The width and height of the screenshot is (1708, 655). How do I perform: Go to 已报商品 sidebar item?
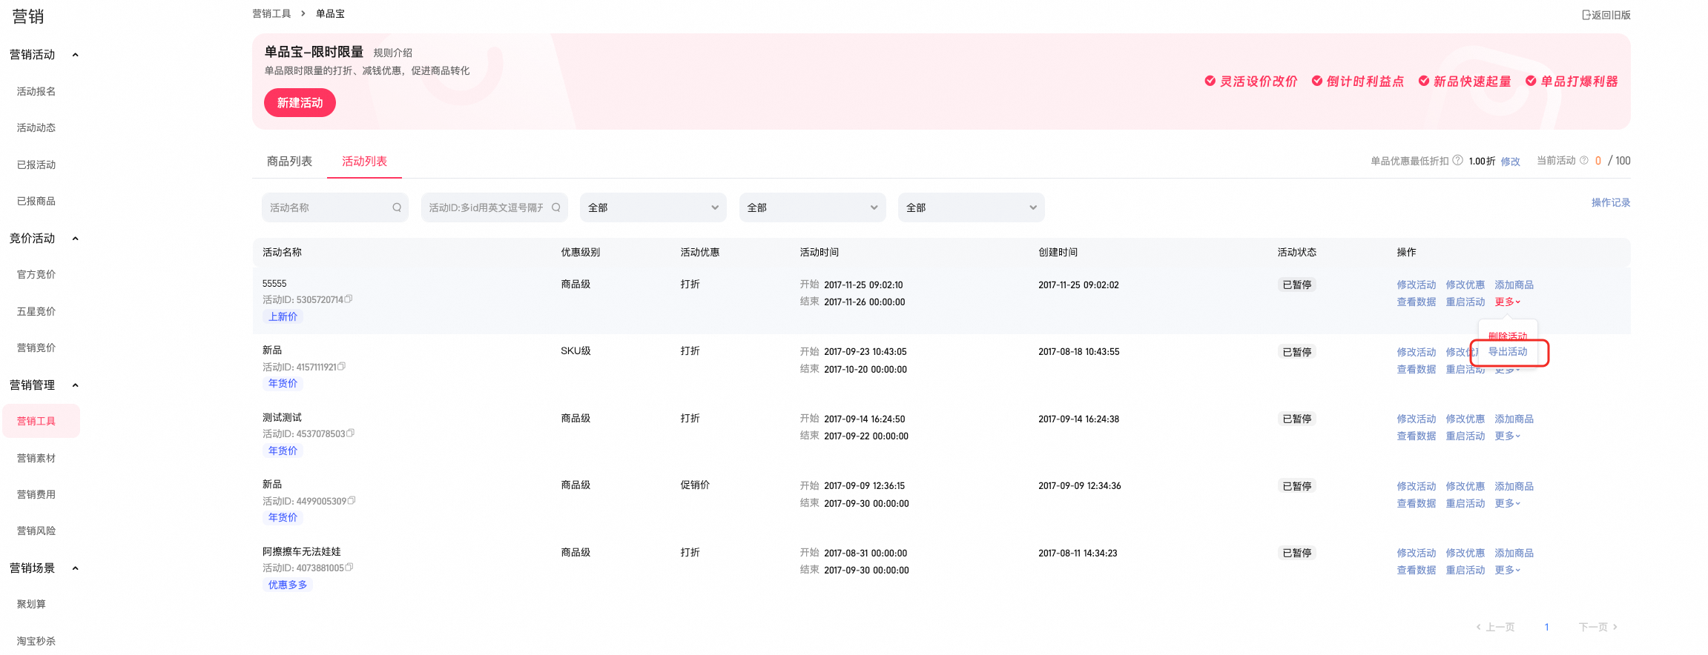[x=36, y=201]
